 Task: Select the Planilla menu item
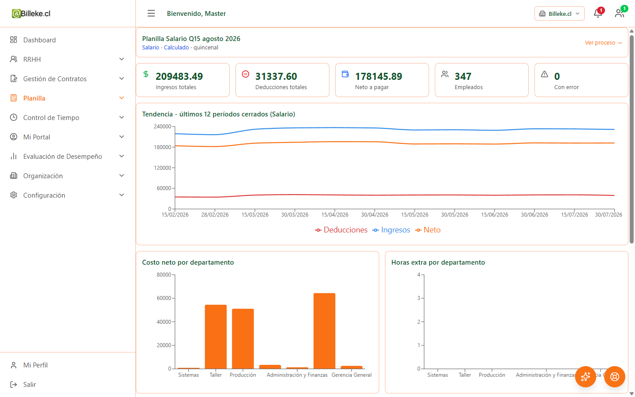pyautogui.click(x=67, y=98)
